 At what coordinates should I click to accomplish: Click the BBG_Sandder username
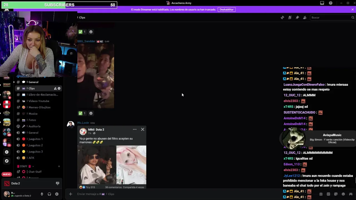[86, 41]
